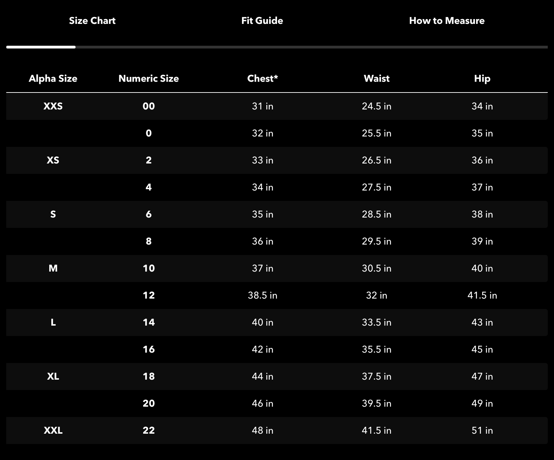
Task: Select the XXL alpha size row
Action: click(x=53, y=430)
